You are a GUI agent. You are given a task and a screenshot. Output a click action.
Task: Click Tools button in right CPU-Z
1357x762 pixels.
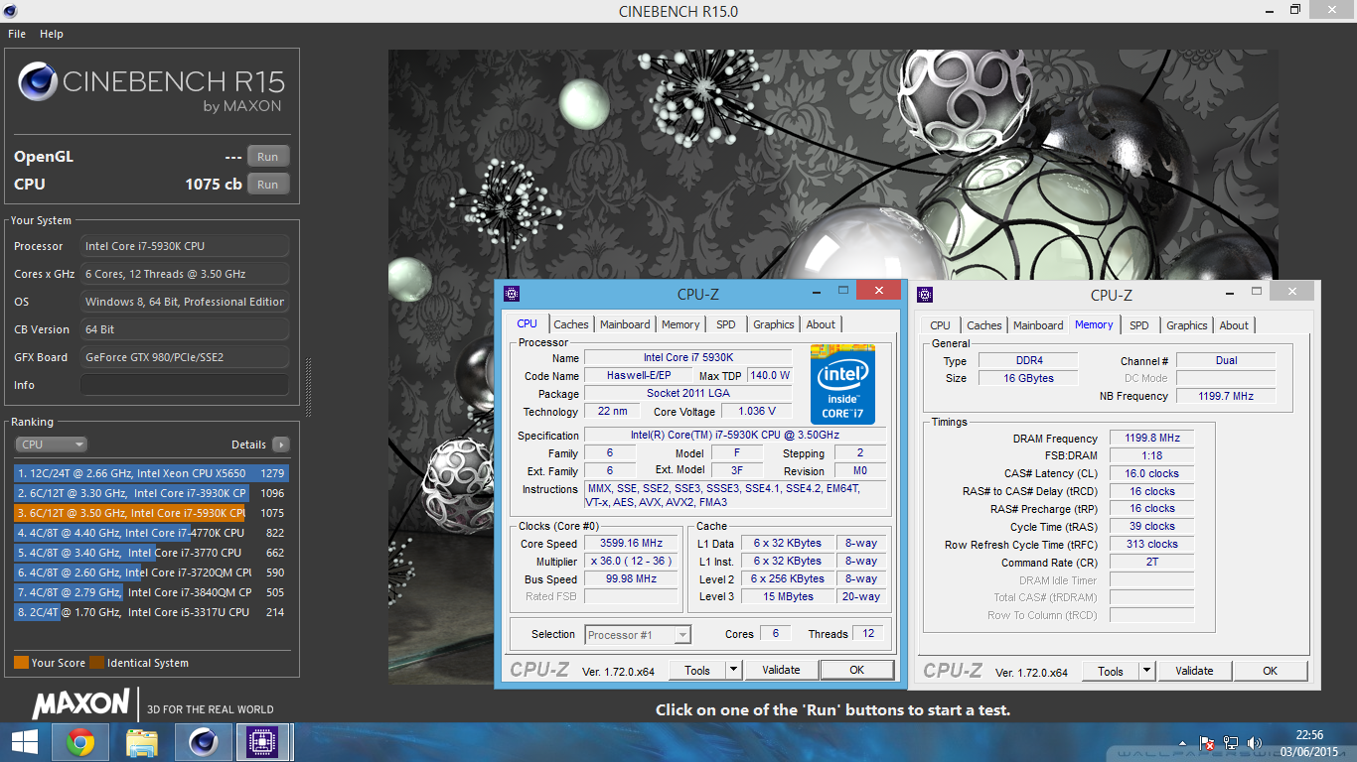(x=1111, y=672)
